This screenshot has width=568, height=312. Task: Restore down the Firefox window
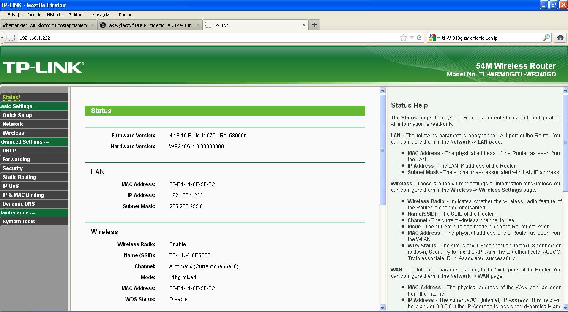pyautogui.click(x=554, y=5)
